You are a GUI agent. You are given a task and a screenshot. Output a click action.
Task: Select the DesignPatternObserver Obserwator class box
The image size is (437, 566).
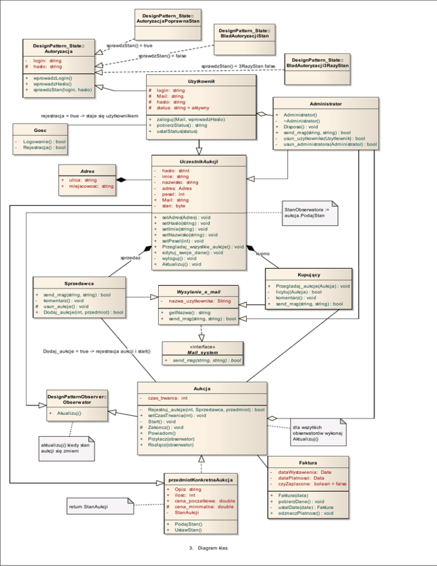click(77, 405)
